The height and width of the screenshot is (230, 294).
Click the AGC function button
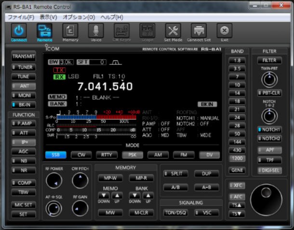coord(24,152)
